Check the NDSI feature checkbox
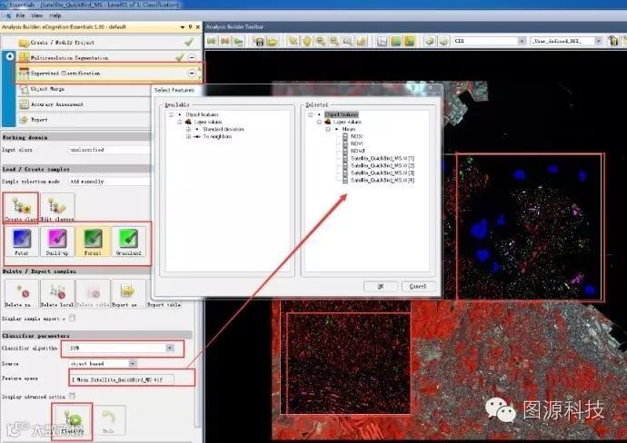 (x=345, y=136)
